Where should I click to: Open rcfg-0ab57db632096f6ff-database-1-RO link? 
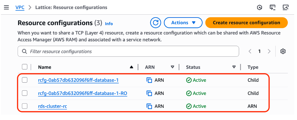(82, 93)
